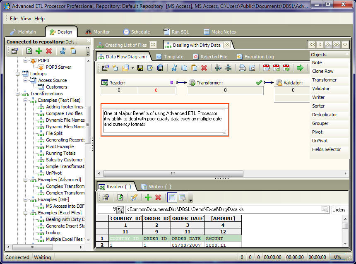Click the refresh icon in repository toolbar
The image size is (356, 264).
(x=29, y=51)
